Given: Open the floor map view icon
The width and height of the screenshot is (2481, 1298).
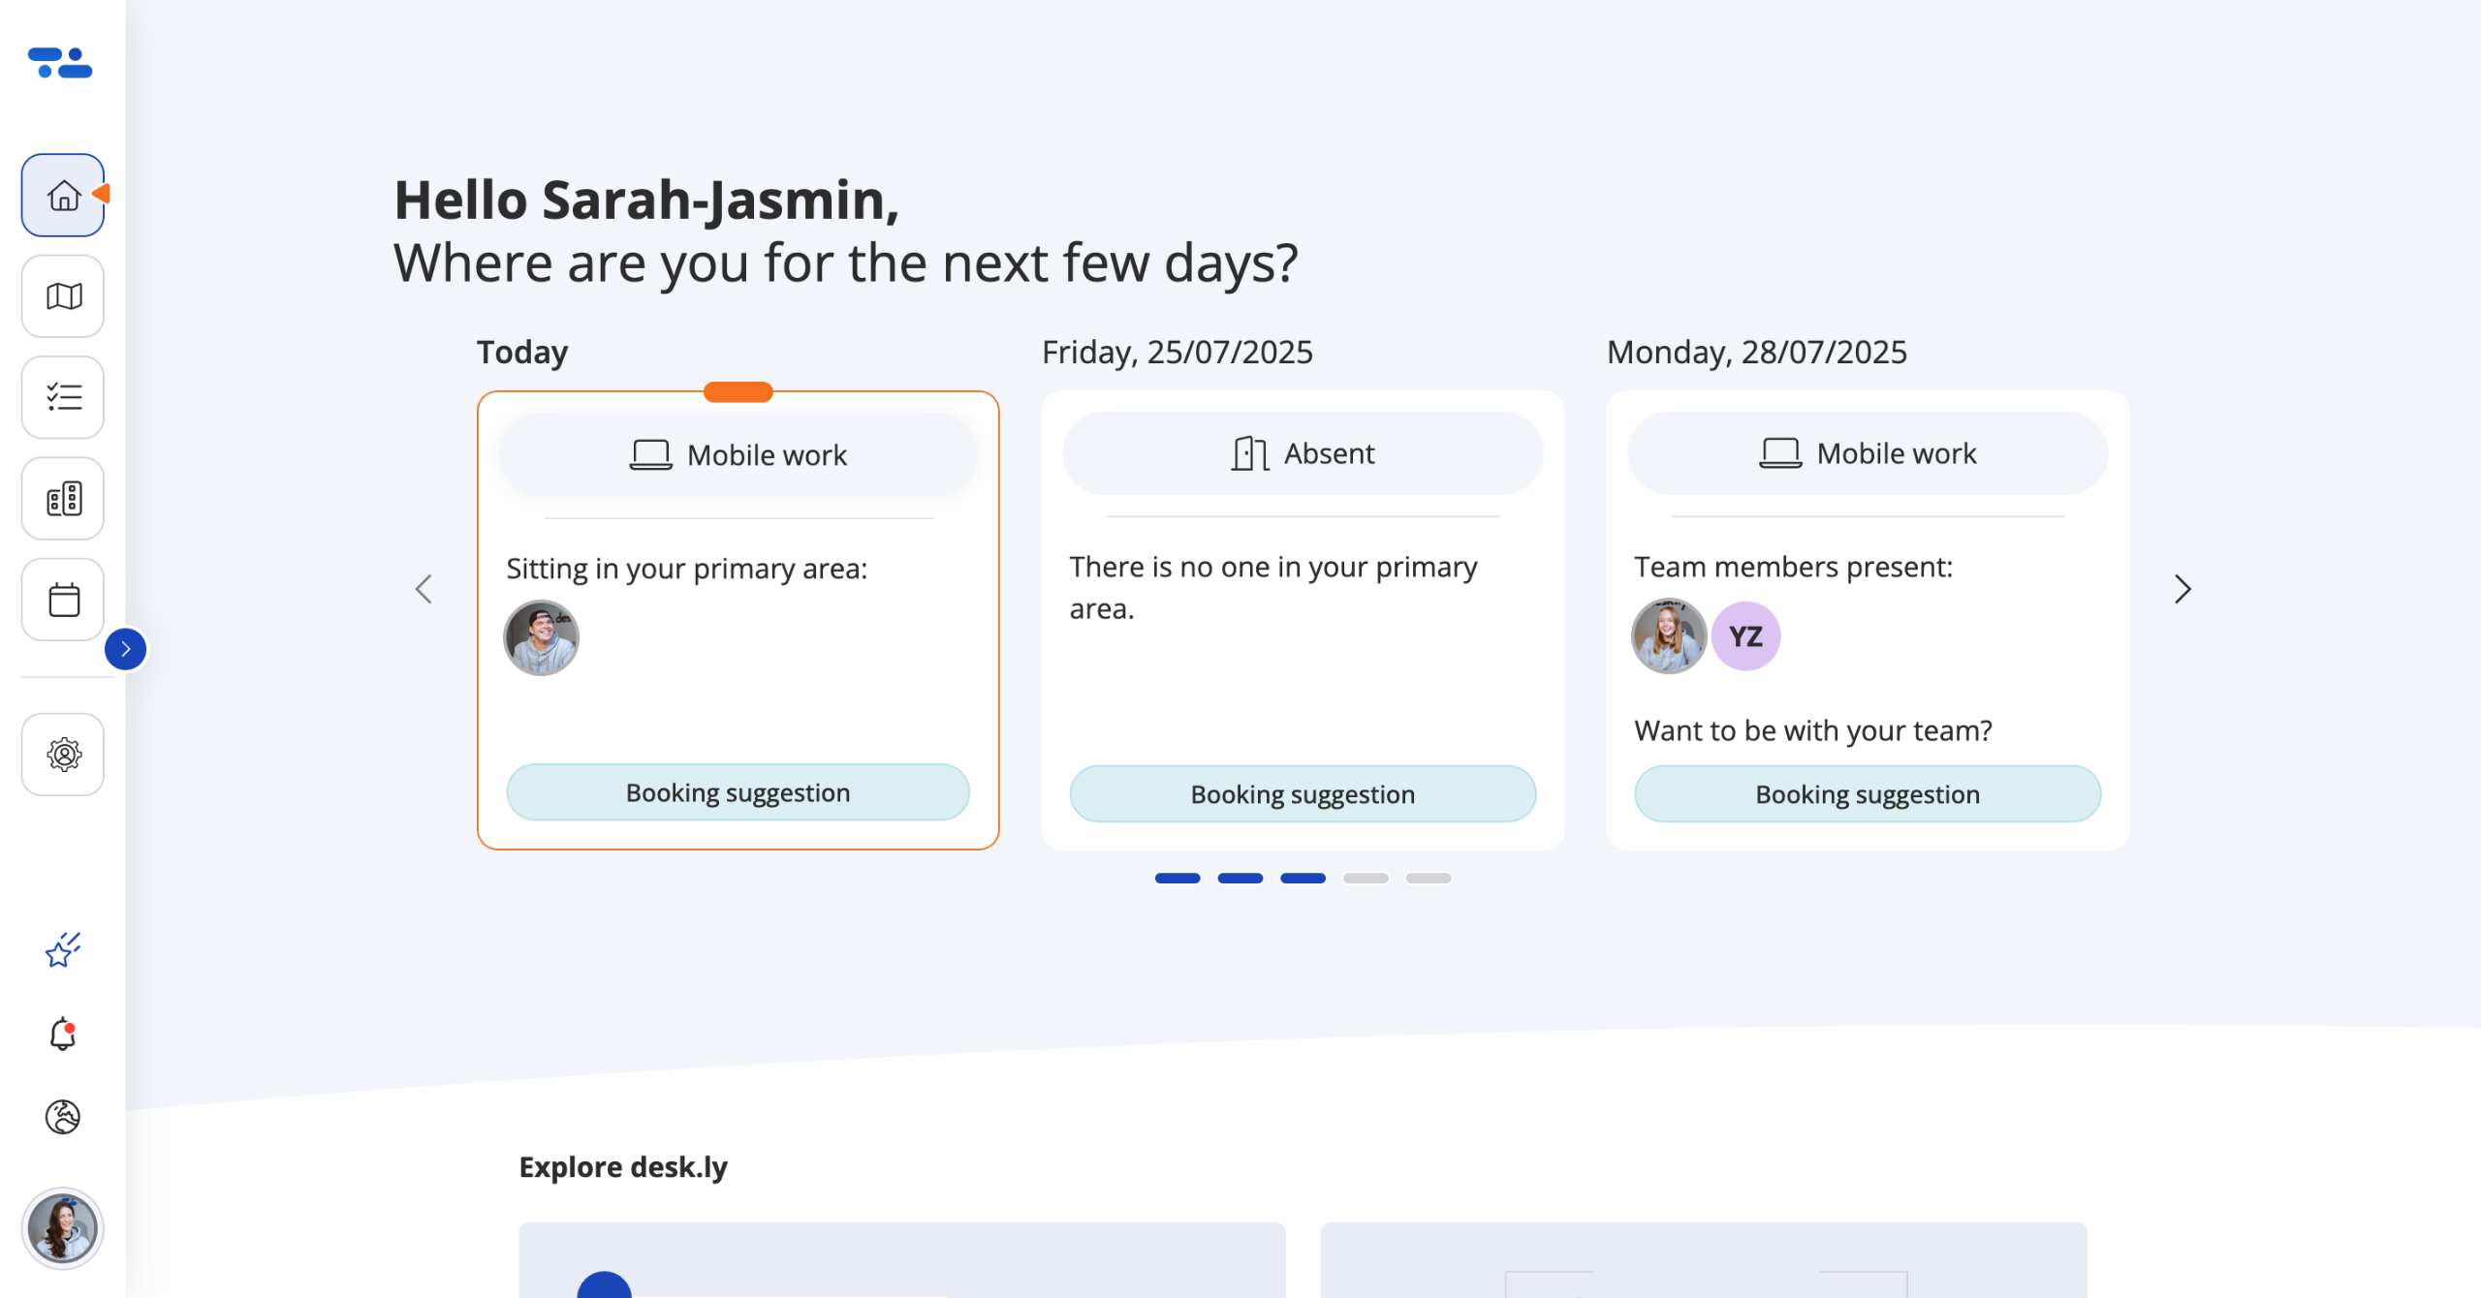Looking at the screenshot, I should [x=63, y=296].
